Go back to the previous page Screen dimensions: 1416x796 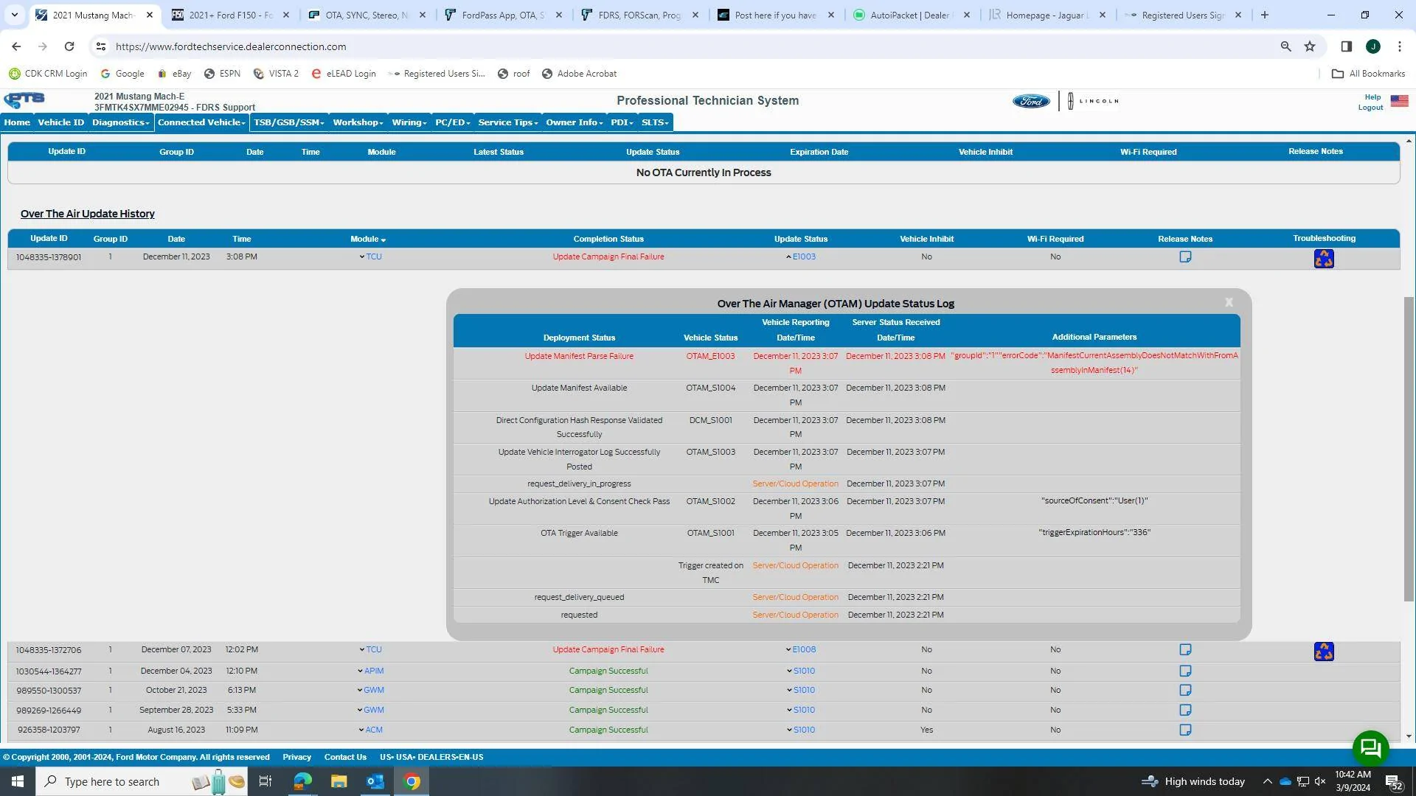click(x=16, y=46)
